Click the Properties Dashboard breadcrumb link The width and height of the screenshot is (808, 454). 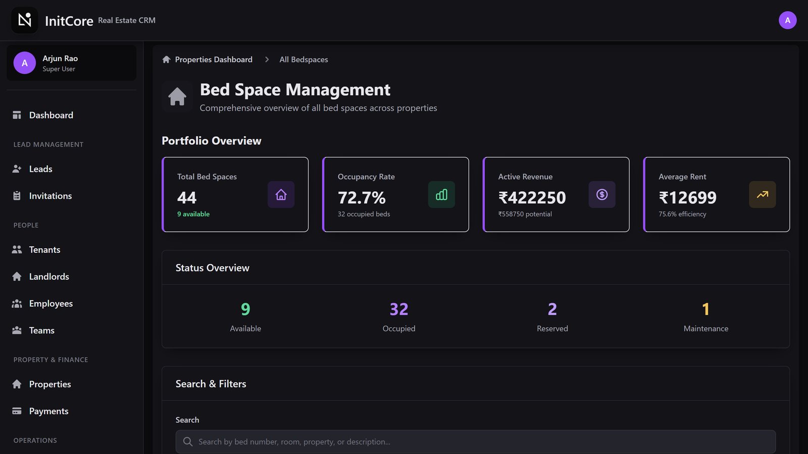[x=214, y=60]
